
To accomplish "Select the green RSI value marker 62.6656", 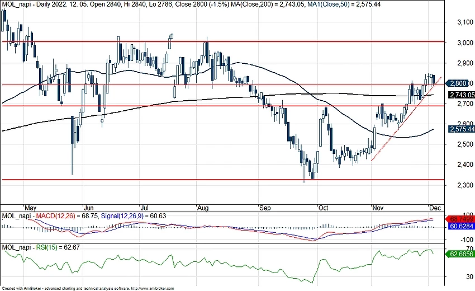I will (460, 254).
